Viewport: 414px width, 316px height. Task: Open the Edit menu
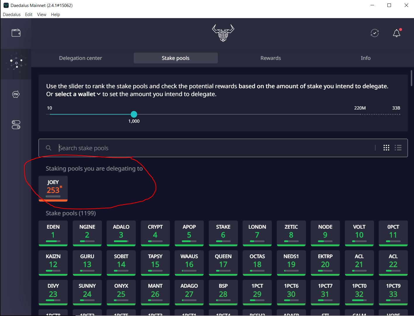[x=29, y=14]
